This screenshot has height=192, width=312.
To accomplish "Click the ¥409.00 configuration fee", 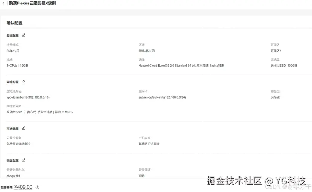I will (23, 187).
